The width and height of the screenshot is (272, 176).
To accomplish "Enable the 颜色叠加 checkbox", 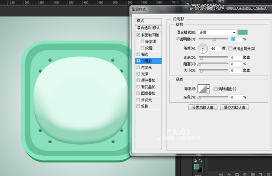I will click(138, 80).
